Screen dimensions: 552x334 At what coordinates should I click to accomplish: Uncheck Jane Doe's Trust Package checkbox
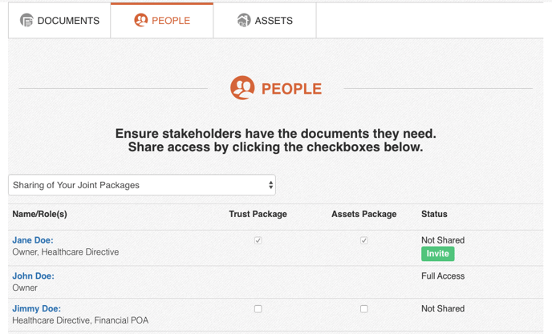coord(258,240)
